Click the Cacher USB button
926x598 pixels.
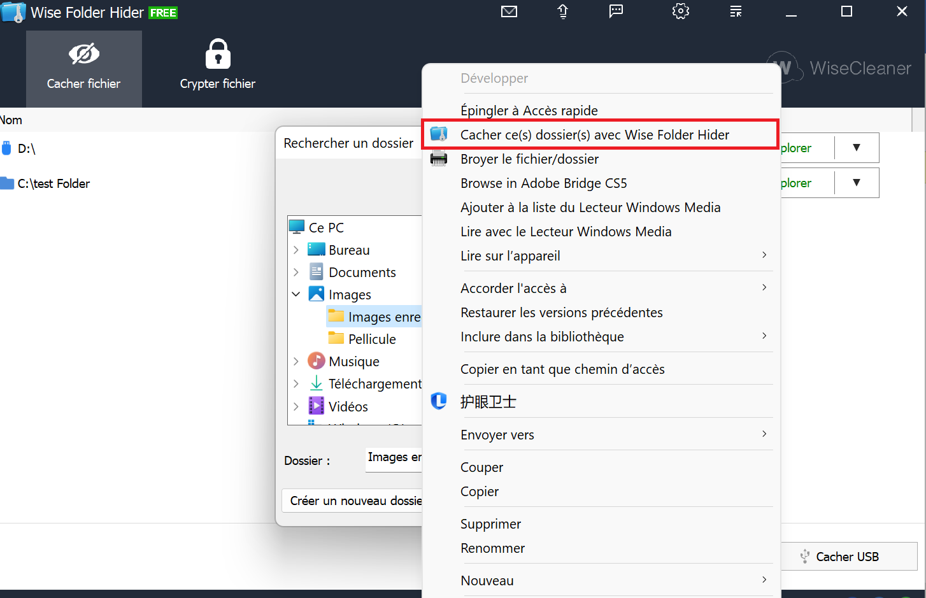pos(848,557)
